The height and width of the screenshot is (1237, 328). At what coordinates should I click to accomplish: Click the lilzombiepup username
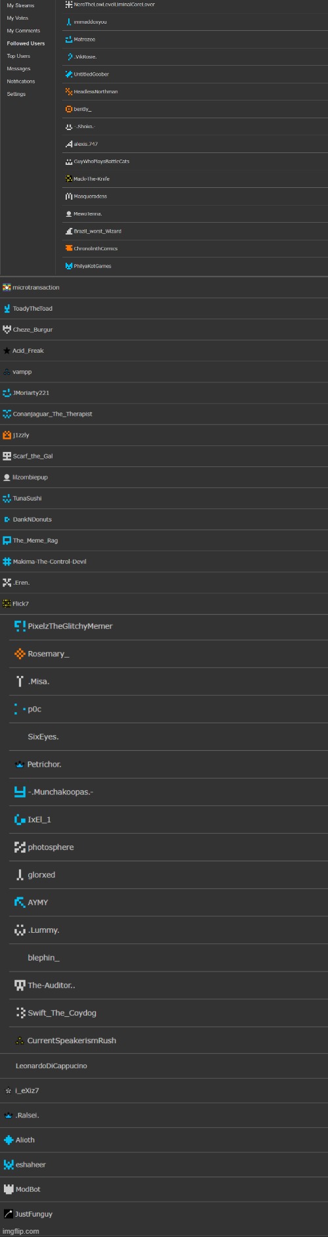click(x=30, y=477)
